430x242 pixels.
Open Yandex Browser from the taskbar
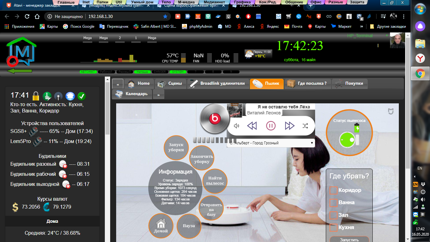420,58
